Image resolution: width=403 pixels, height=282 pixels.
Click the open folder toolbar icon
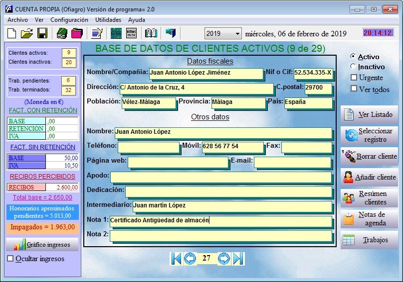[x=27, y=33]
